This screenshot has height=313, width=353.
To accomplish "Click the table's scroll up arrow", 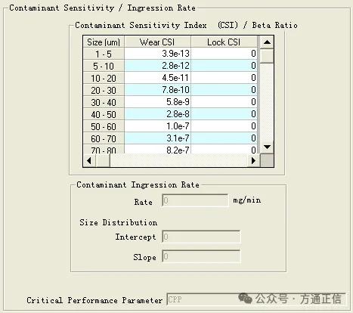I will pyautogui.click(x=267, y=42).
